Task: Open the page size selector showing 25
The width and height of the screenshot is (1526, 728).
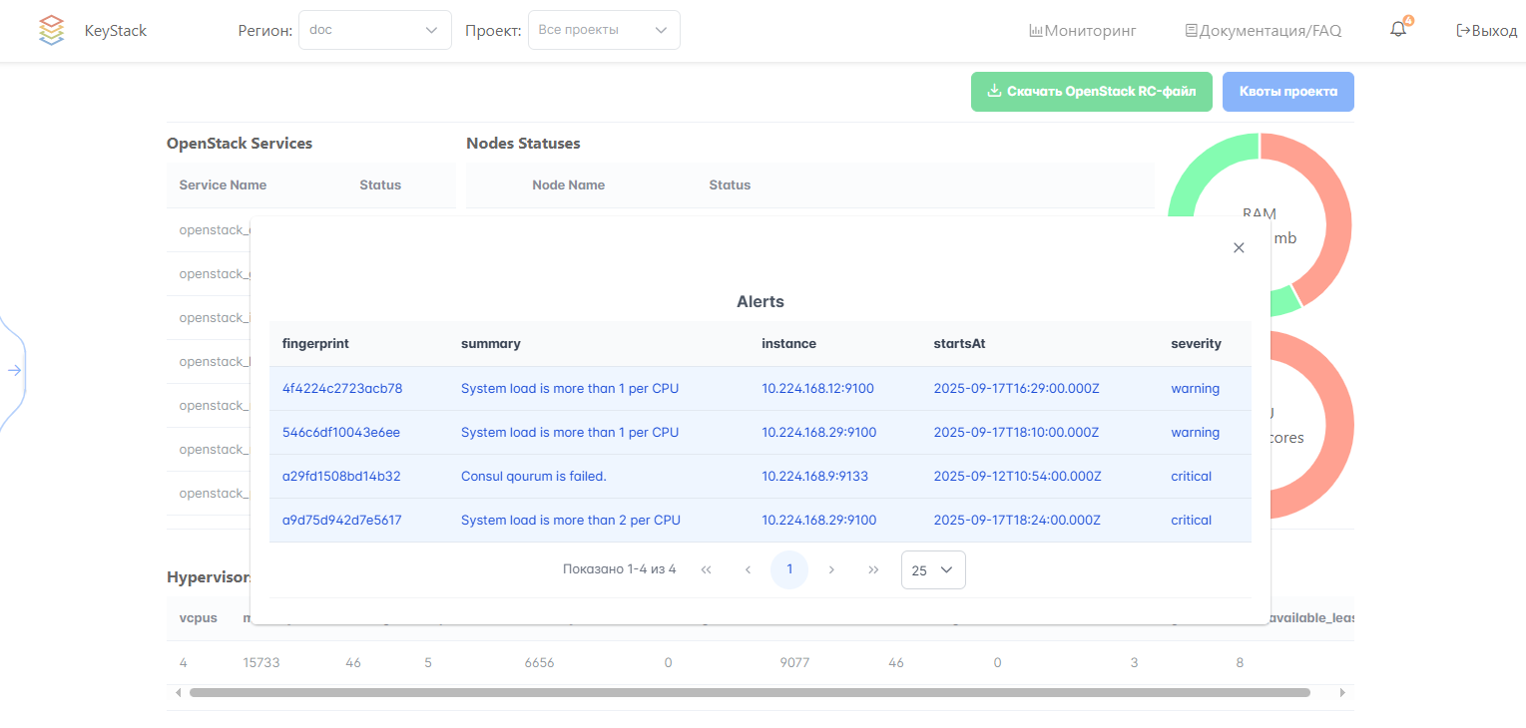Action: 932,569
